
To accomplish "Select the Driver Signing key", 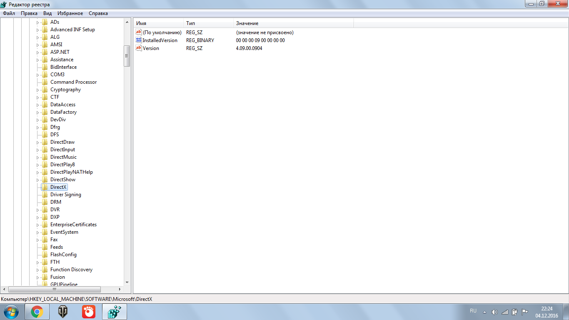I will click(65, 195).
